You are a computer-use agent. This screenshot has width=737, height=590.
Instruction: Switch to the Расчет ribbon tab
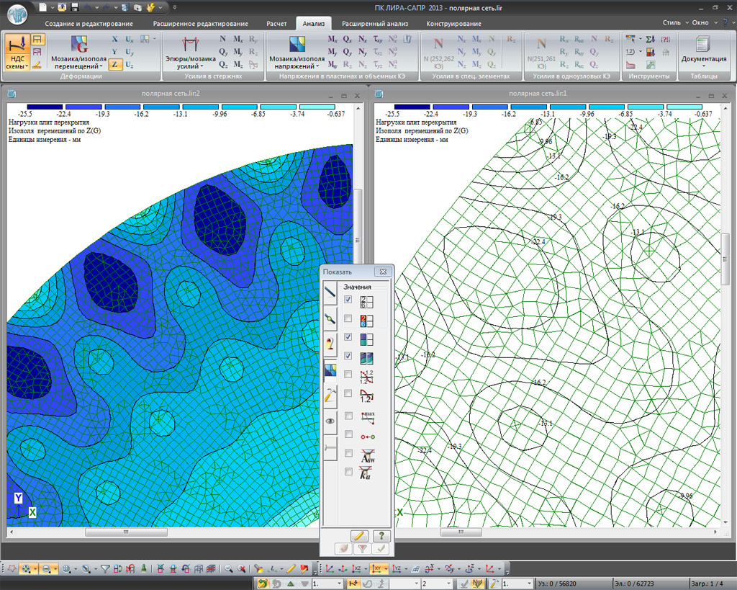pyautogui.click(x=276, y=24)
